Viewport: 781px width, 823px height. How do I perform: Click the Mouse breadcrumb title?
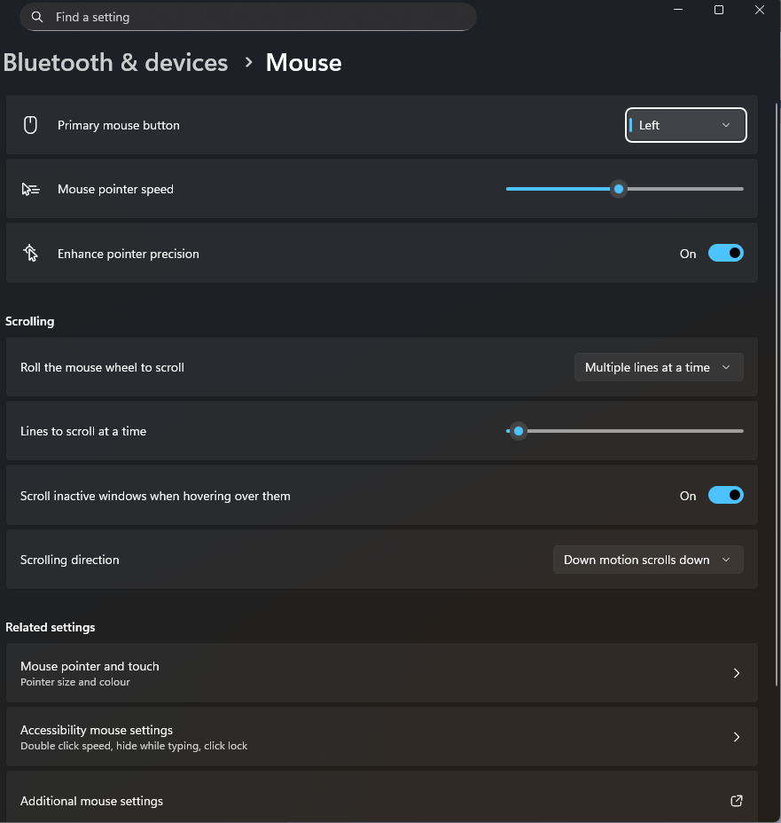pyautogui.click(x=303, y=63)
